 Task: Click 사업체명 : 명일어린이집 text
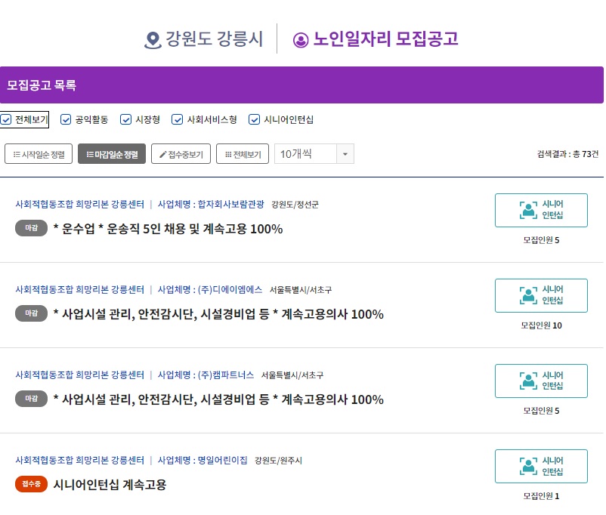[203, 461]
